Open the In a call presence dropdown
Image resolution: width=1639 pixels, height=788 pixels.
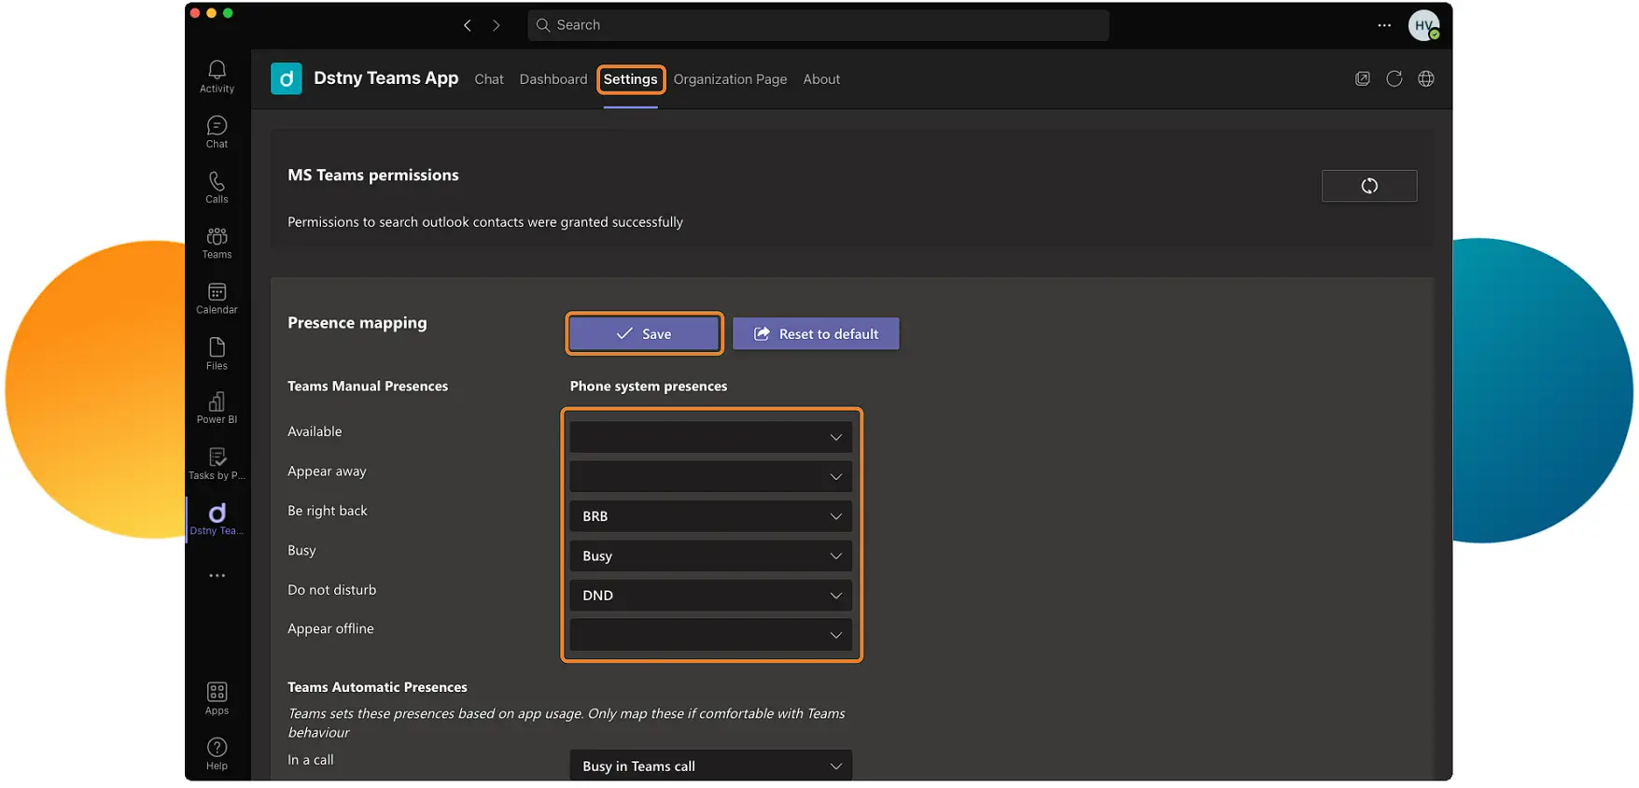[x=710, y=766]
